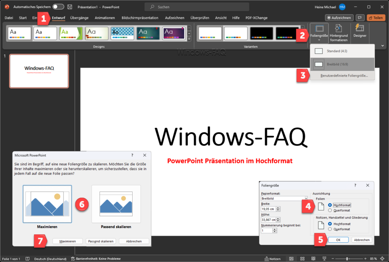Click the Nummerierung beginnt bei spinner
This screenshot has height=262, width=389.
pyautogui.click(x=275, y=231)
